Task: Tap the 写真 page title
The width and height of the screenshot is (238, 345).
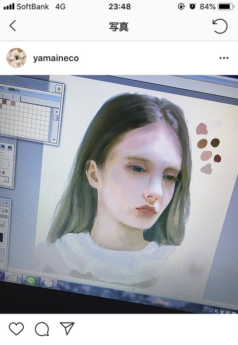Action: point(119,27)
